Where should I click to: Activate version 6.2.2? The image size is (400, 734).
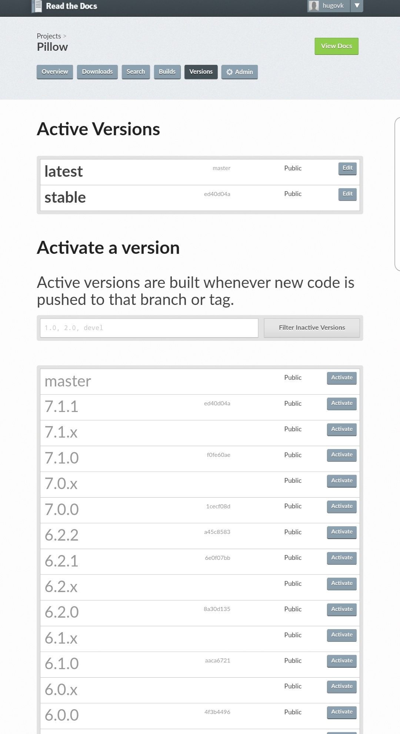click(341, 532)
